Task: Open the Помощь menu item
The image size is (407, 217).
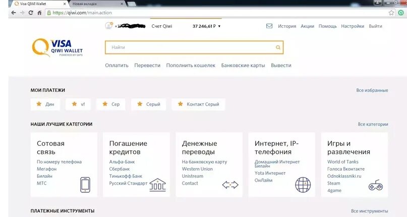Action: tap(328, 26)
